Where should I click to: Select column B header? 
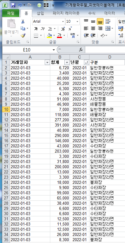tap(60, 57)
